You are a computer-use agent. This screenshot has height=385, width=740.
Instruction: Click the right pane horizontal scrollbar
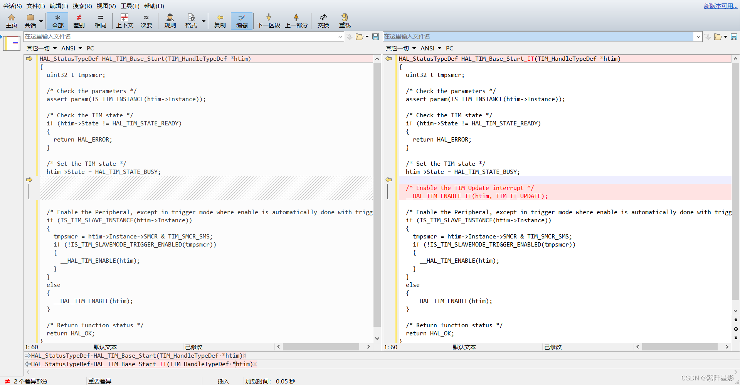tap(679, 347)
